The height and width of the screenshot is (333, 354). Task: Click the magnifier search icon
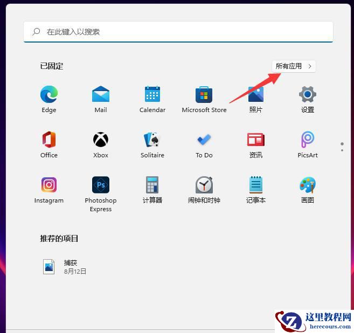point(36,32)
